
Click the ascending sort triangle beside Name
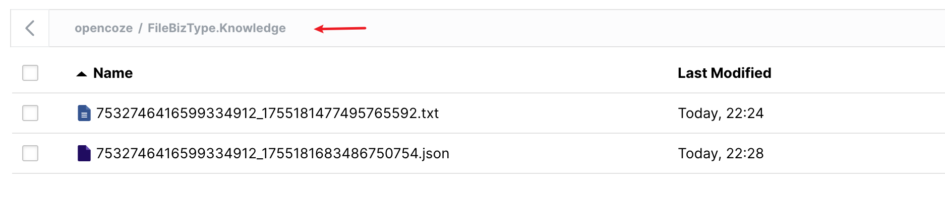[82, 74]
